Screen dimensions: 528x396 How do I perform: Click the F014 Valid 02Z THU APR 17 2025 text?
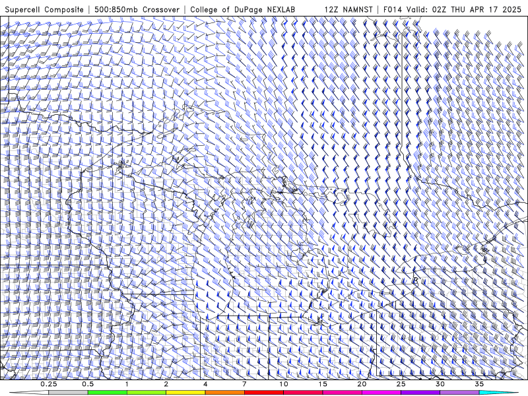(x=452, y=9)
